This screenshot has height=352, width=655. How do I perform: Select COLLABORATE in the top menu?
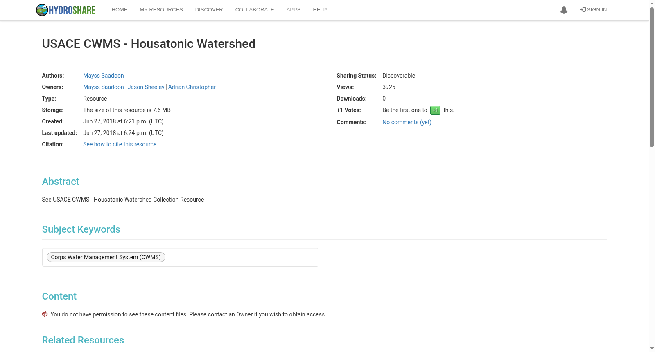click(x=255, y=10)
